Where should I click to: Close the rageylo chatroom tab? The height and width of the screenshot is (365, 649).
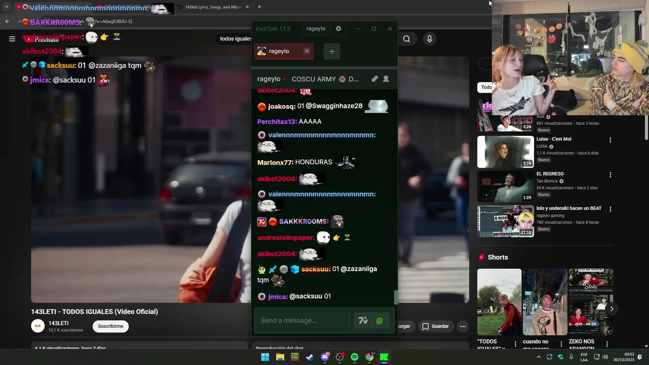click(x=307, y=51)
